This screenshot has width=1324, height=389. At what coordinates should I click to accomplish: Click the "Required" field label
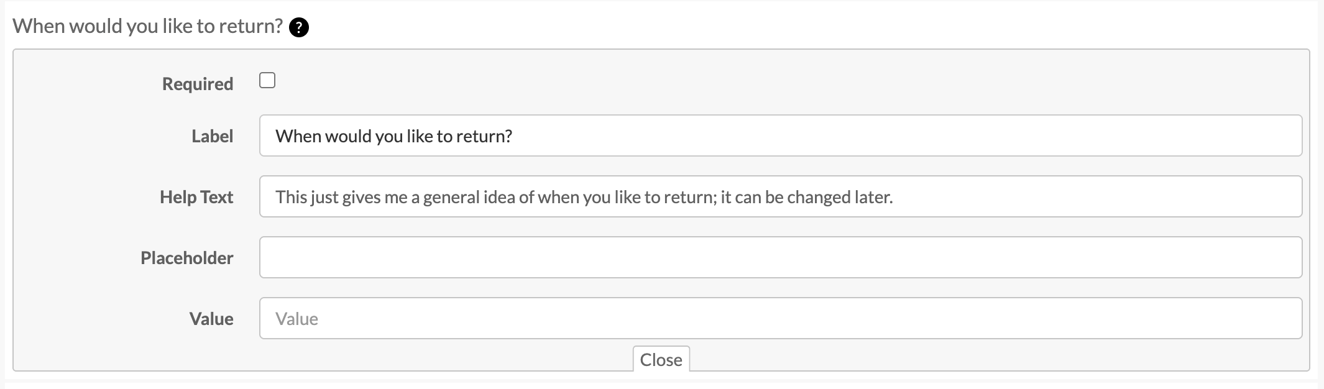[198, 84]
